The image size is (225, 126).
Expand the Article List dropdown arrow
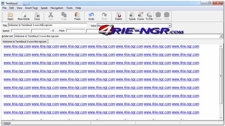(221, 36)
